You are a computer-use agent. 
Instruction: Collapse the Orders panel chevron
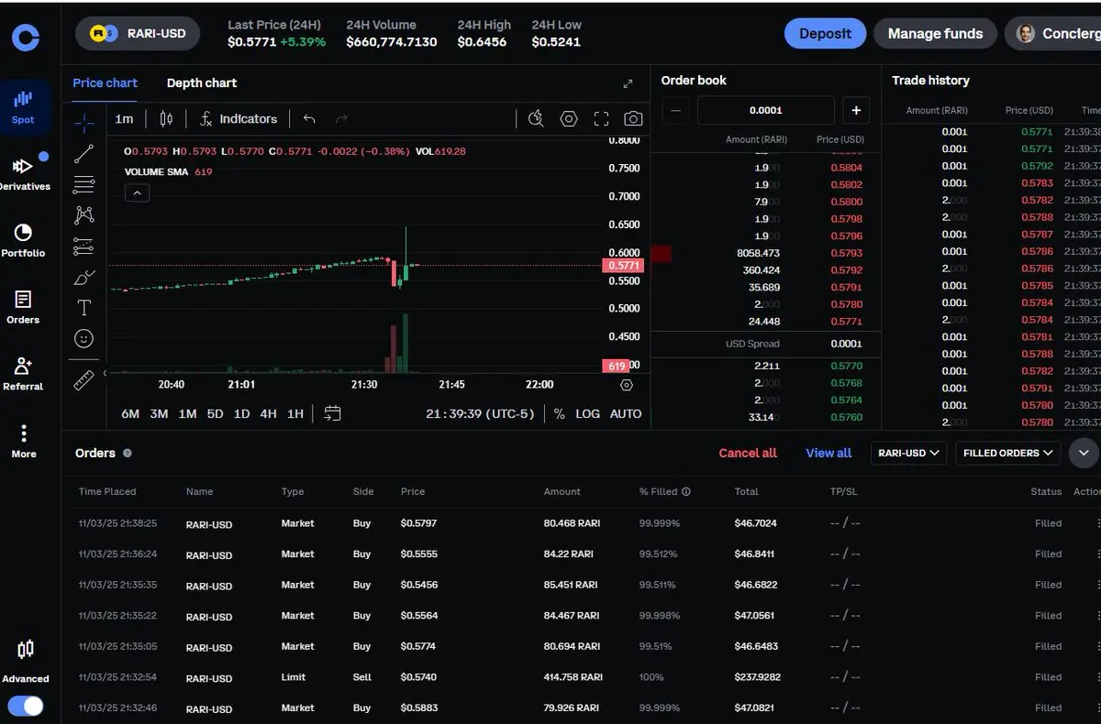click(x=1084, y=453)
